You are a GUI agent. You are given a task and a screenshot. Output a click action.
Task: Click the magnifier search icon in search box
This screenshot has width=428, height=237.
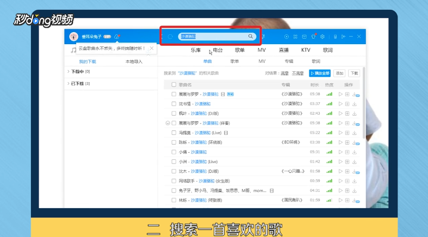[x=250, y=36]
